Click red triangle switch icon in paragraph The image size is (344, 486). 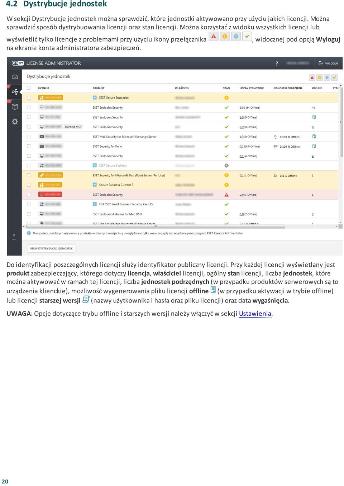(214, 37)
